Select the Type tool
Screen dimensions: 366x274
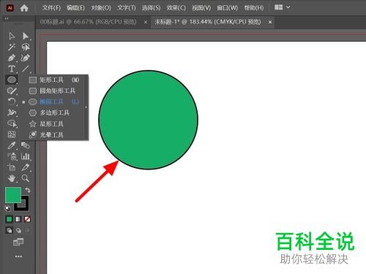(x=12, y=69)
